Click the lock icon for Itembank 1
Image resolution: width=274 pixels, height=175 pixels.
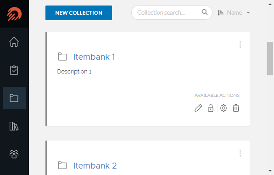211,108
